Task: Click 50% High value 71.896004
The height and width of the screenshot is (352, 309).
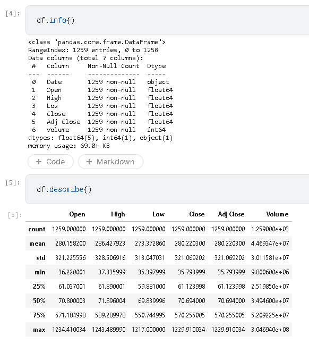Action: pos(112,301)
